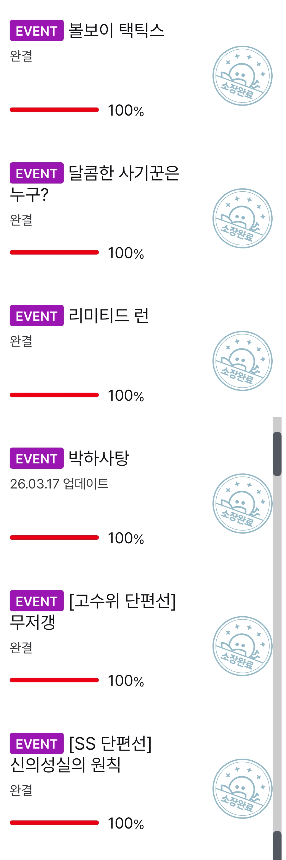Select the 박하사탕 title
The height and width of the screenshot is (860, 286).
coord(99,458)
